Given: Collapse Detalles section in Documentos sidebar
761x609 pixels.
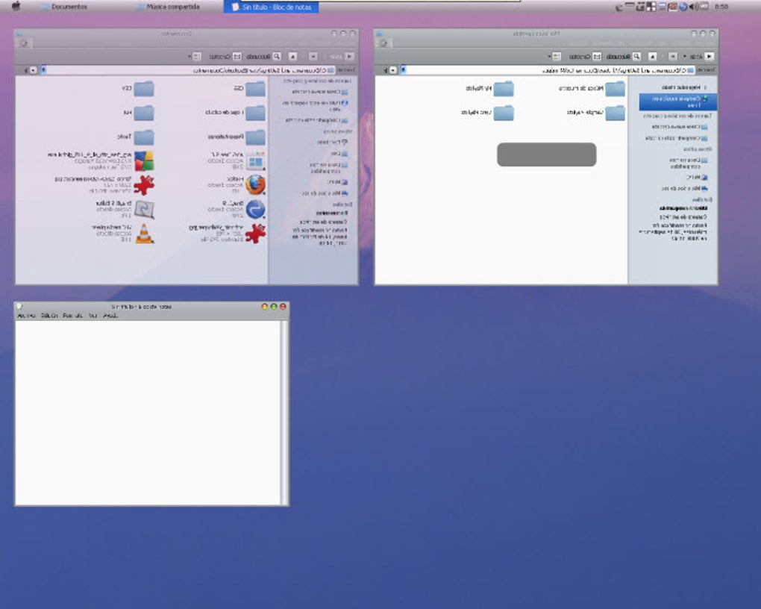Looking at the screenshot, I should 342,204.
